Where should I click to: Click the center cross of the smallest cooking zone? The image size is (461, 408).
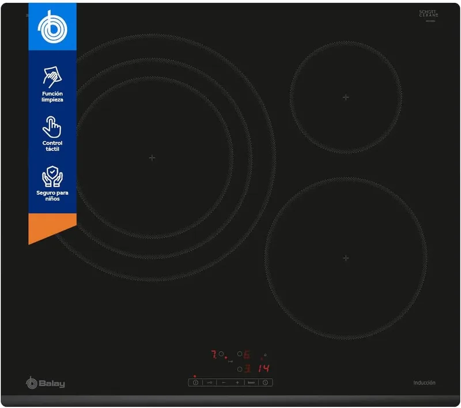(346, 97)
